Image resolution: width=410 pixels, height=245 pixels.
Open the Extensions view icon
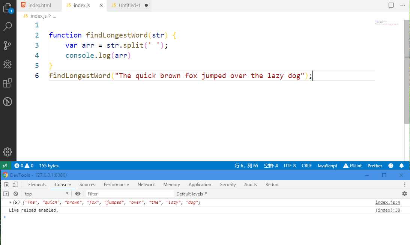(x=8, y=83)
